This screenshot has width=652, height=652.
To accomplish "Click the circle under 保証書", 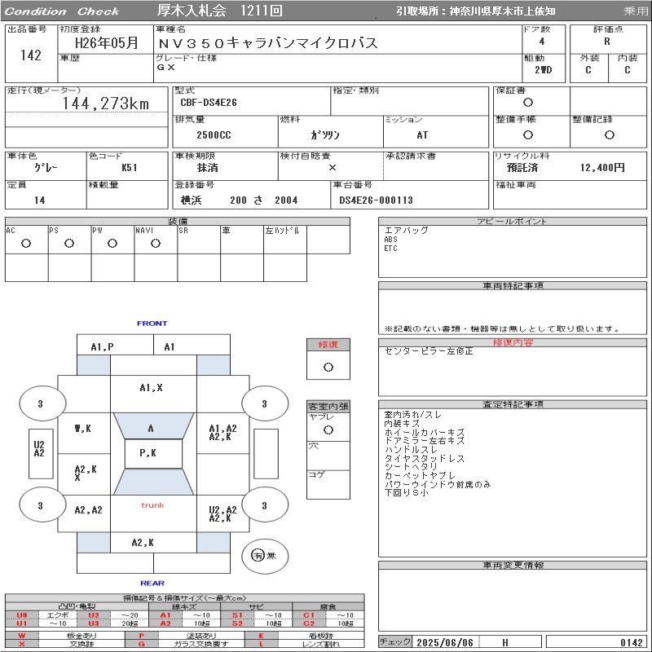I will coord(528,103).
